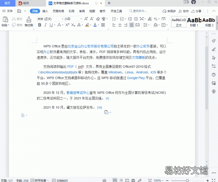
Task: Click the distributed alignment icon
Action: pos(137,25)
